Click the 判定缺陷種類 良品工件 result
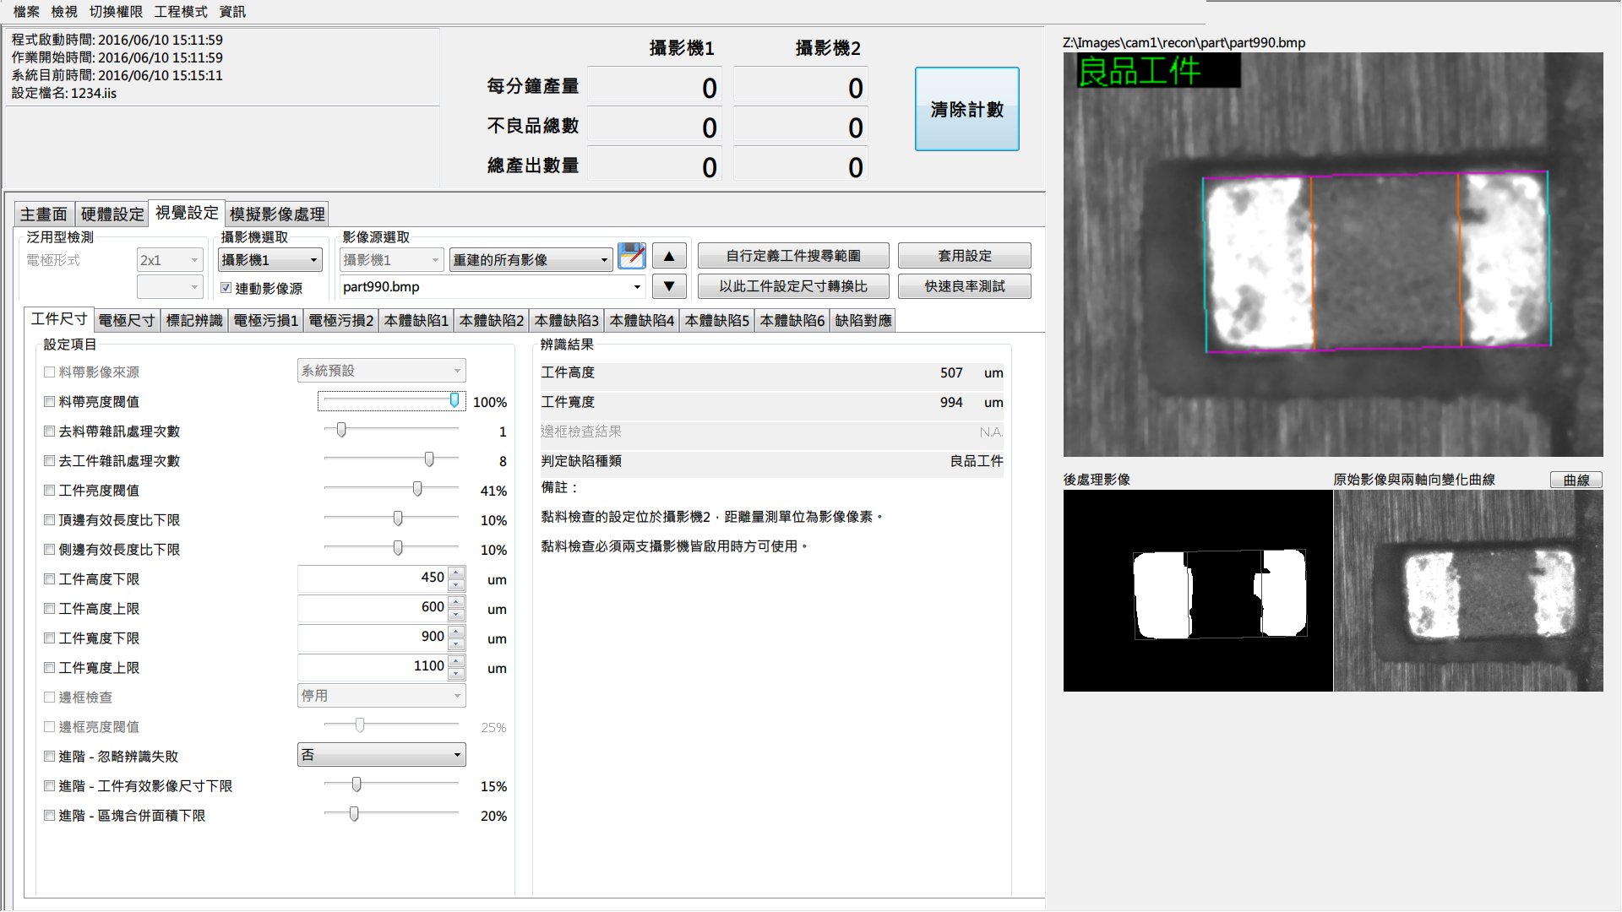 (x=977, y=461)
